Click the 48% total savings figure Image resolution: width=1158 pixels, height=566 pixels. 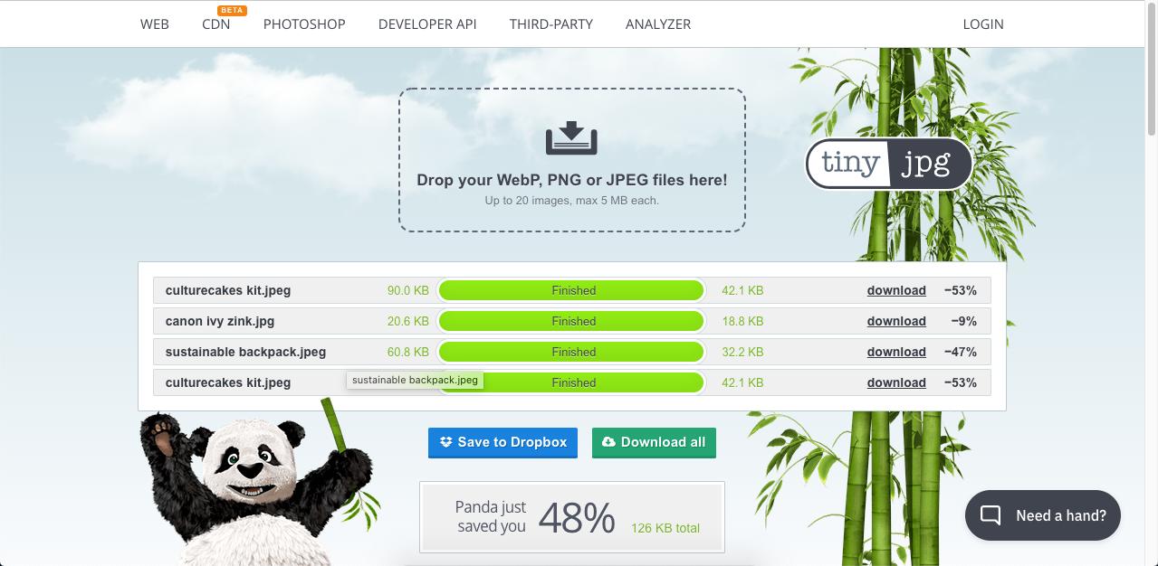point(577,518)
